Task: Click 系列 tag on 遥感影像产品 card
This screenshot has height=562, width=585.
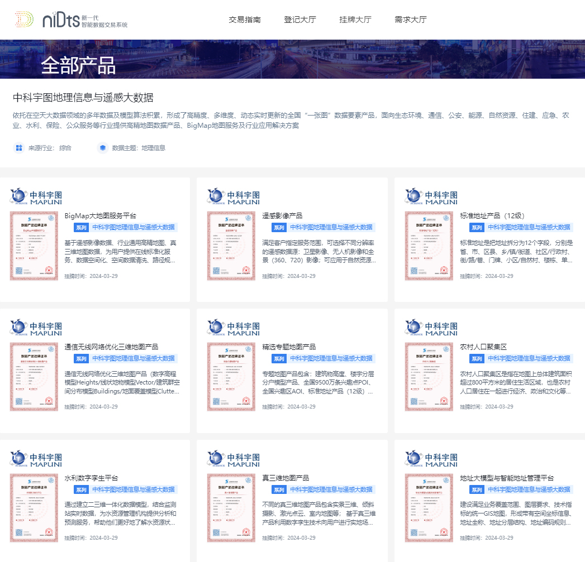Action: point(279,227)
